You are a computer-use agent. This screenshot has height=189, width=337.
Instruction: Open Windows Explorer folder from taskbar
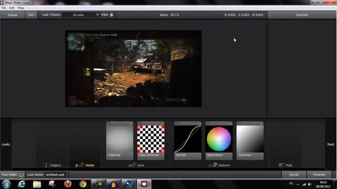tap(37, 184)
